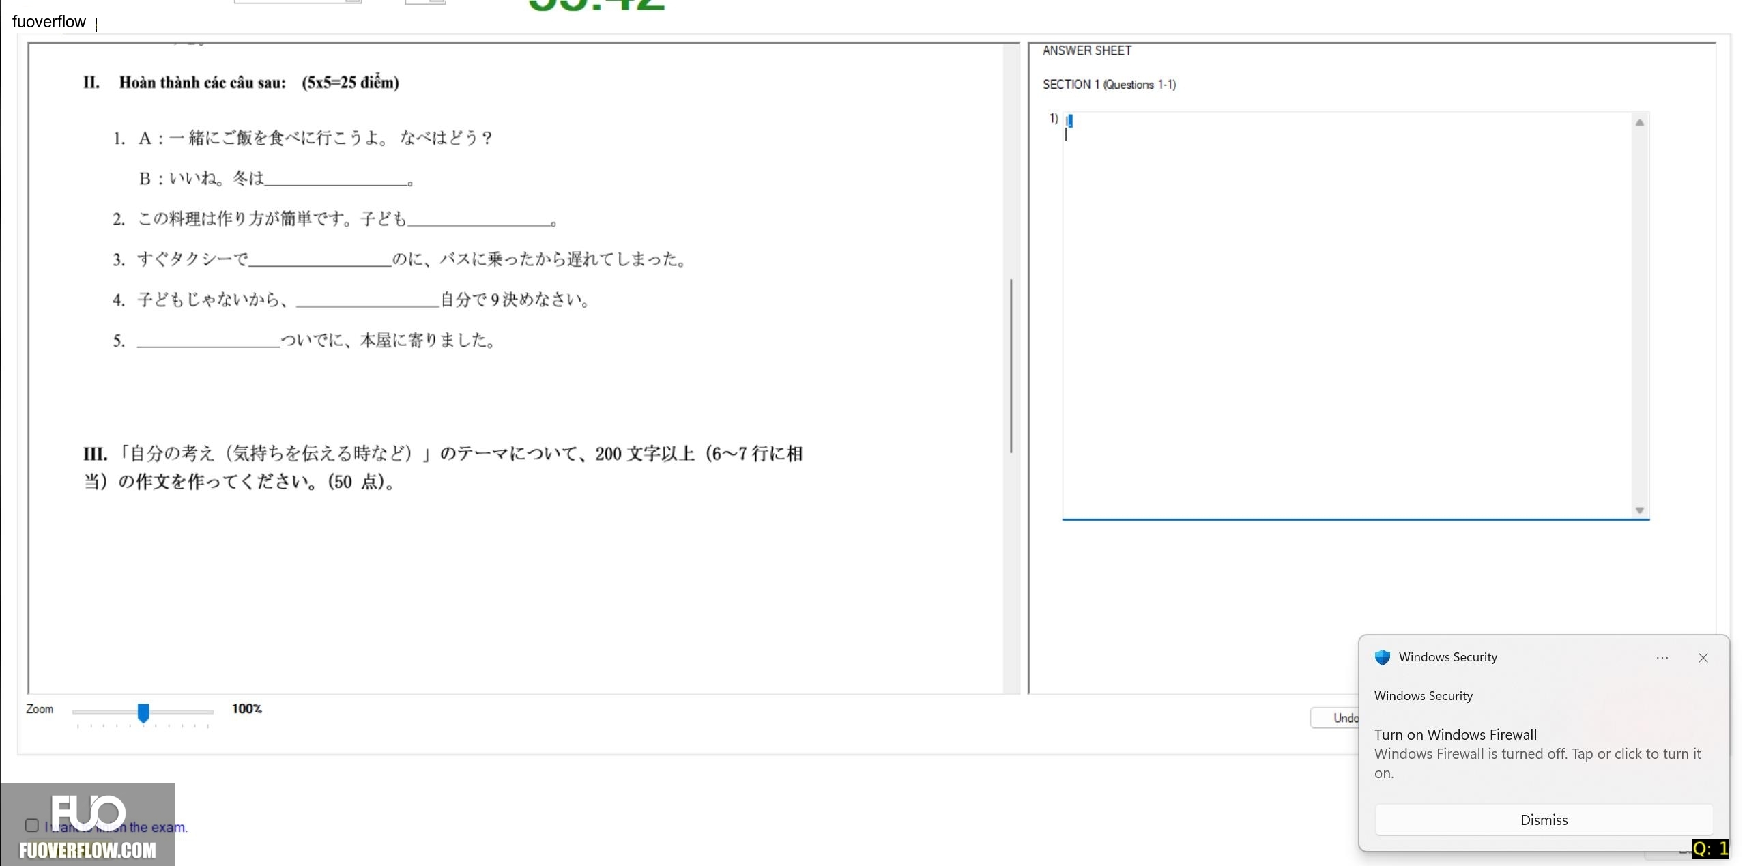Click question 3 line starting すぐタクシーで
1747x866 pixels.
tap(400, 259)
